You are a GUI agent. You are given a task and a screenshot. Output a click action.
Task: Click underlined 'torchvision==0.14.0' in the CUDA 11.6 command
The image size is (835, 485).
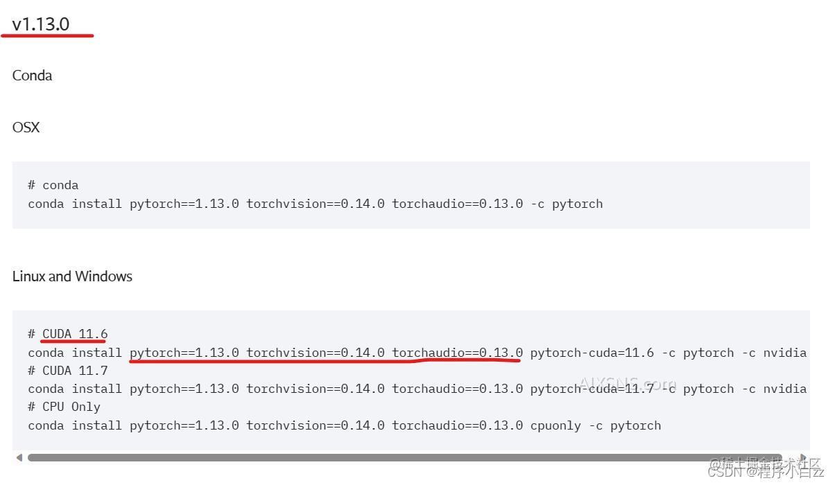[x=315, y=353]
